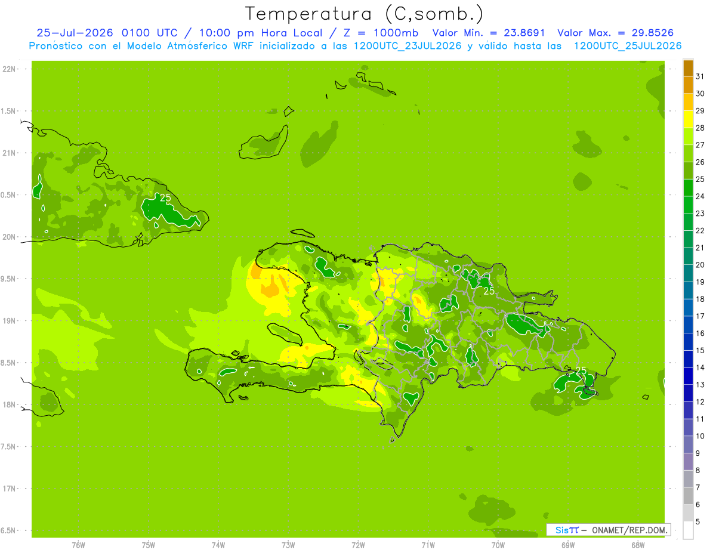Click the colorbar label '28'
The height and width of the screenshot is (553, 716).
[700, 128]
